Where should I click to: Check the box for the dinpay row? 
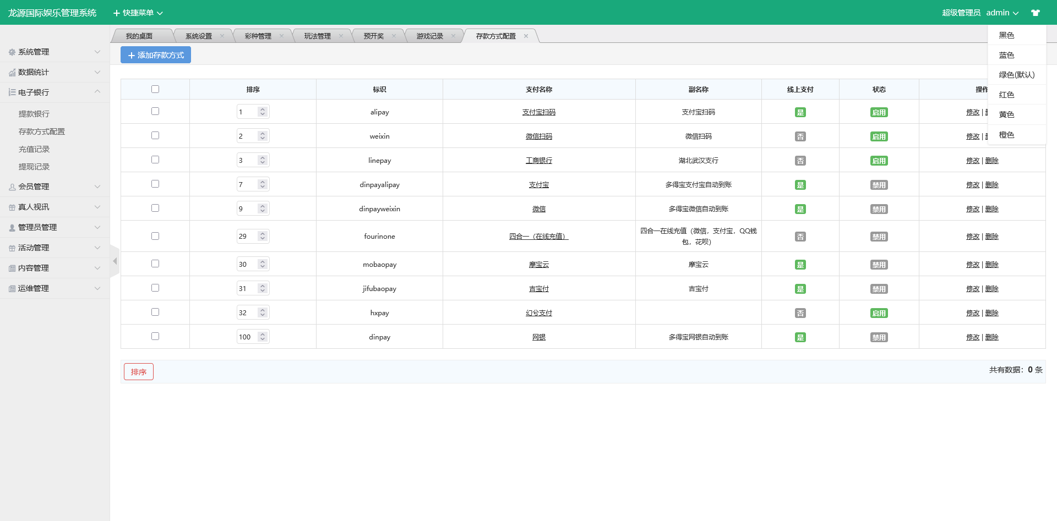pos(155,336)
